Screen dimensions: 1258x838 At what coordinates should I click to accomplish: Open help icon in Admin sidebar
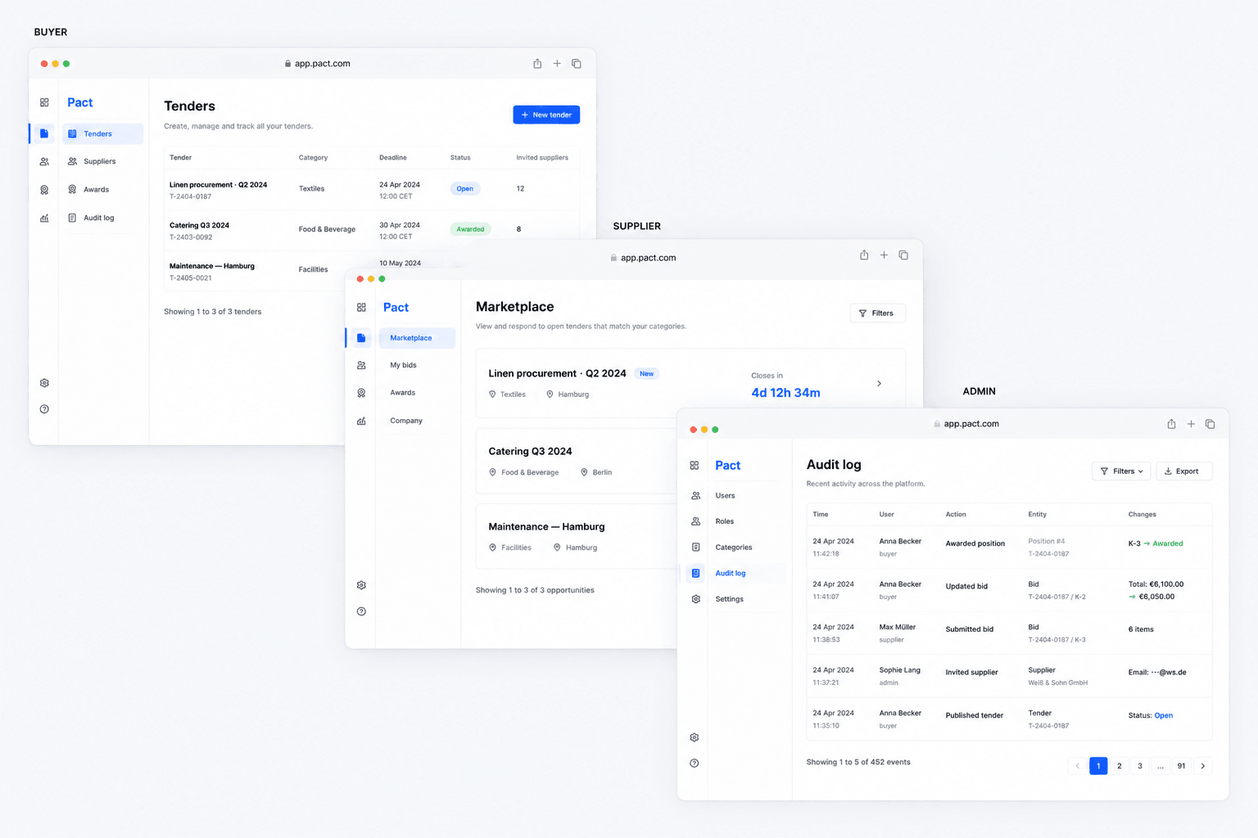point(695,764)
